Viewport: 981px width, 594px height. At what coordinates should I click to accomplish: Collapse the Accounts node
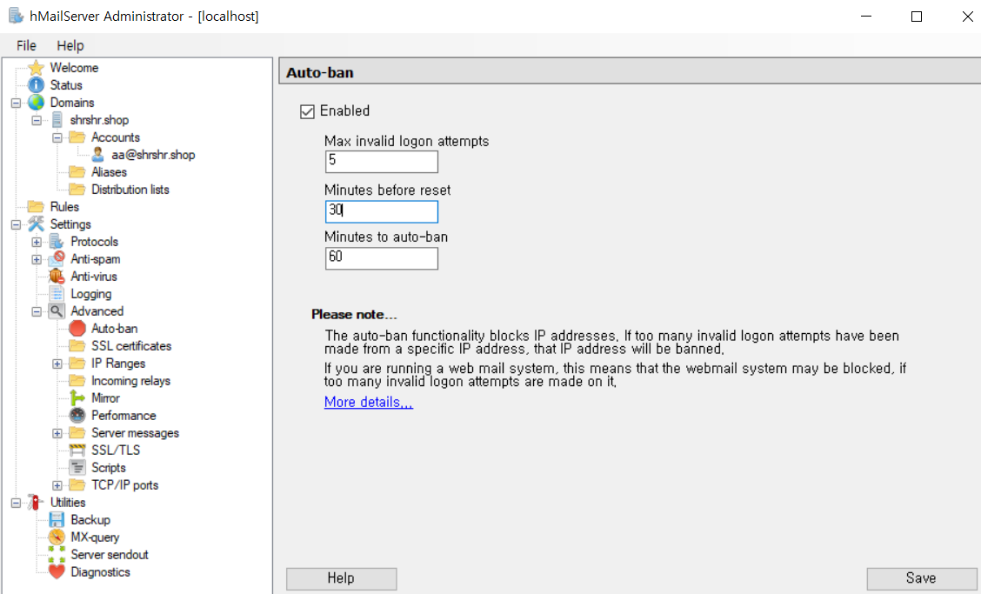(x=57, y=137)
